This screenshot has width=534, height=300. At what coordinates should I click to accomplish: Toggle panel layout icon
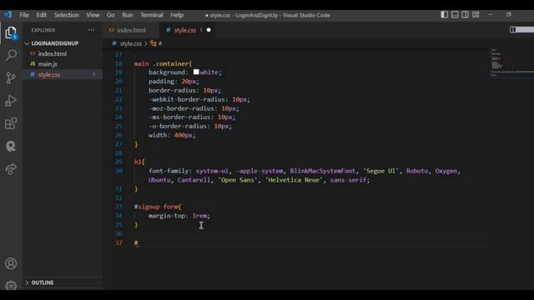(455, 15)
